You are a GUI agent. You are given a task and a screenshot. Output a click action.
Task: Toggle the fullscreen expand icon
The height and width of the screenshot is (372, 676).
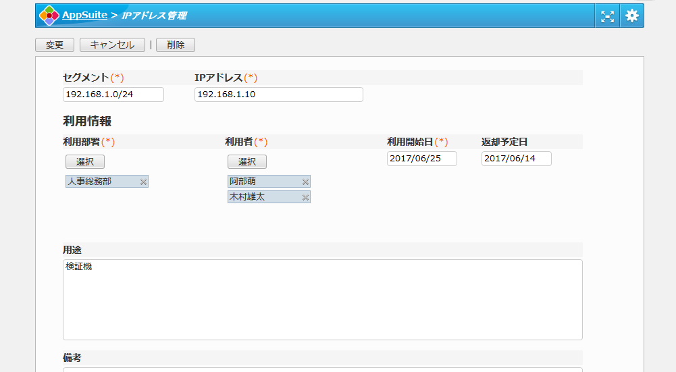click(607, 16)
